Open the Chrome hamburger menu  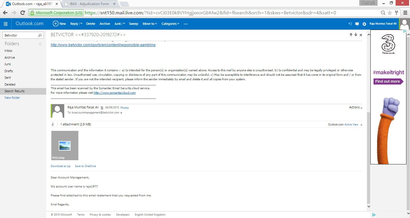pos(405,13)
